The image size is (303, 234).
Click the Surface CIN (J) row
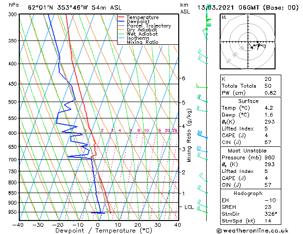coord(250,143)
